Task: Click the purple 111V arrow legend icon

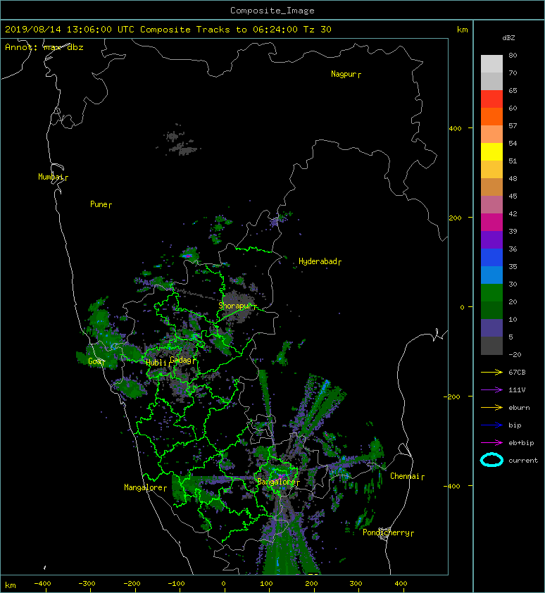Action: point(491,390)
